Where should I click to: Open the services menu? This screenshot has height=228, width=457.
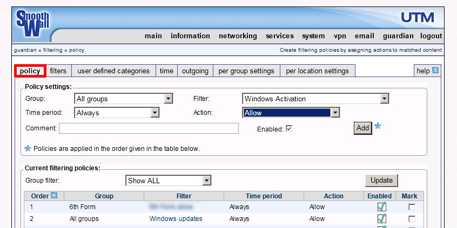(280, 36)
